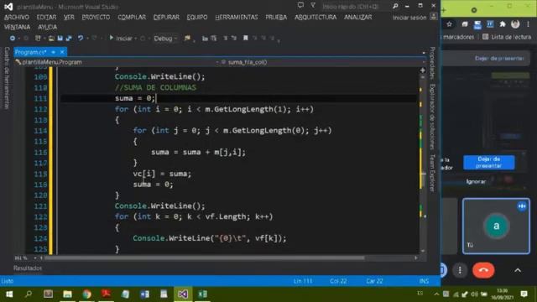The height and width of the screenshot is (302, 537).
Task: Click the vertical scrollbar thumb in the code editor
Action: coord(423,180)
